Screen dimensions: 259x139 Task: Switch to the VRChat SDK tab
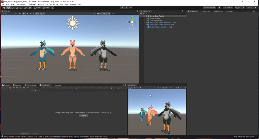pyautogui.click(x=205, y=11)
